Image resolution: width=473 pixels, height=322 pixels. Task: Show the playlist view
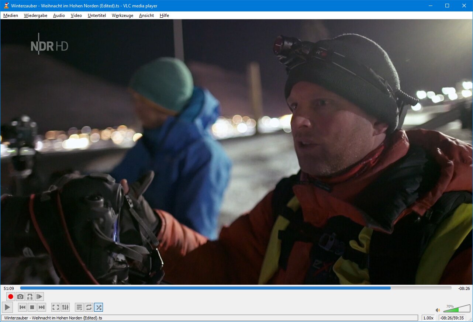tap(79, 307)
